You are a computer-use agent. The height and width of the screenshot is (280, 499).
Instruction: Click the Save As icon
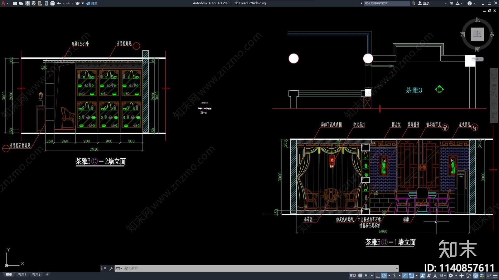[x=34, y=3]
